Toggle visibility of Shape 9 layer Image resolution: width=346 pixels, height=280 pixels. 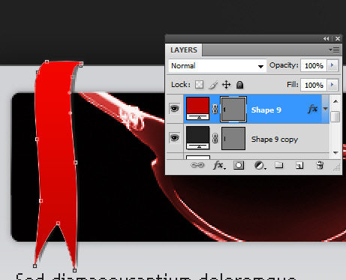pos(174,109)
